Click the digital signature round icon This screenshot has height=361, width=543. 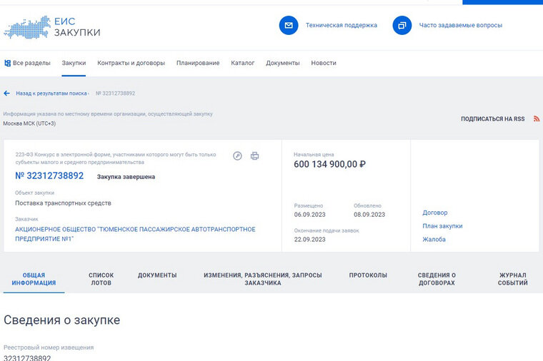237,156
